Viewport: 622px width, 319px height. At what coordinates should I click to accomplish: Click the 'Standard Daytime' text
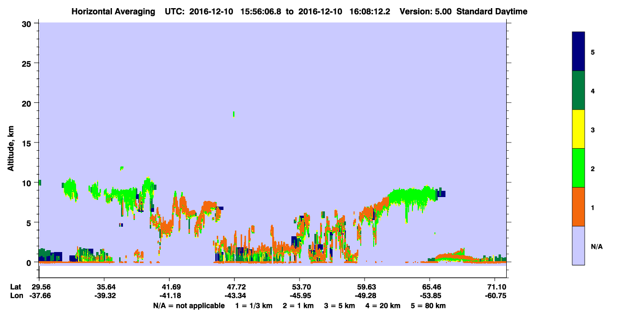tap(492, 11)
